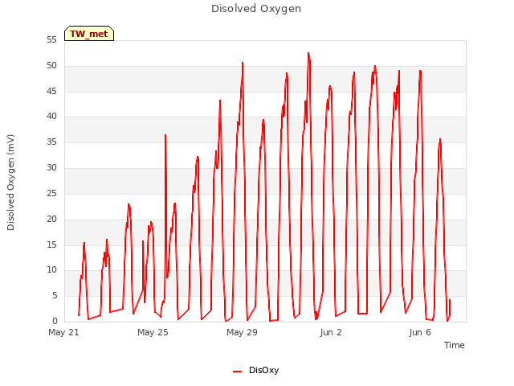This screenshot has width=514, height=386.
Task: Click the 5 y-axis tick label
Action: coord(55,296)
